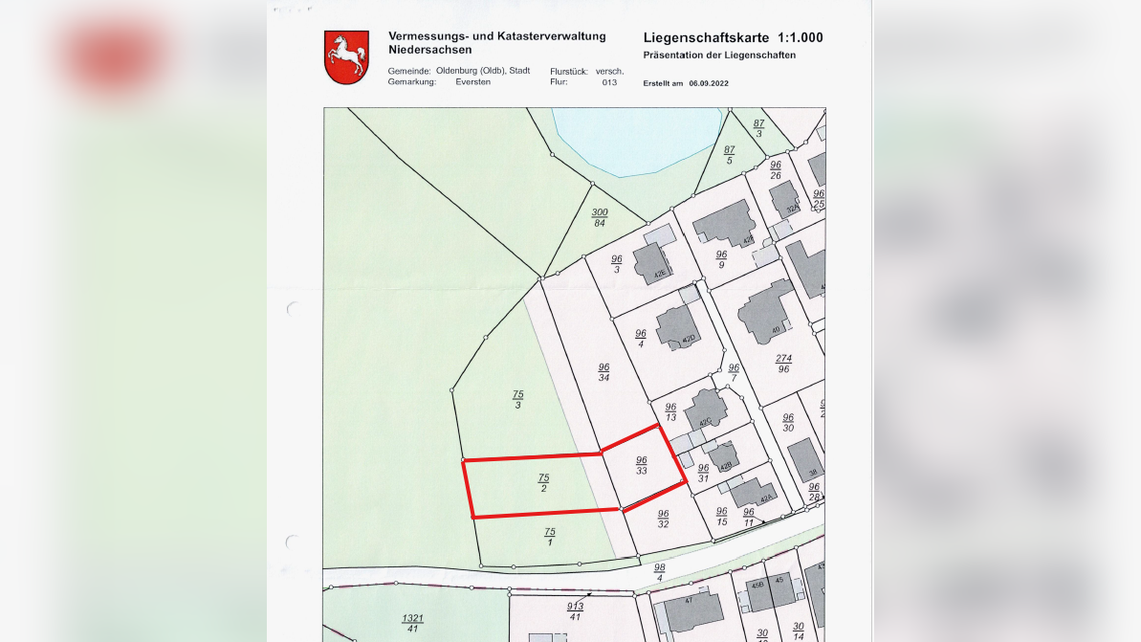Click parcel label 75/1
The image size is (1141, 642).
(549, 537)
